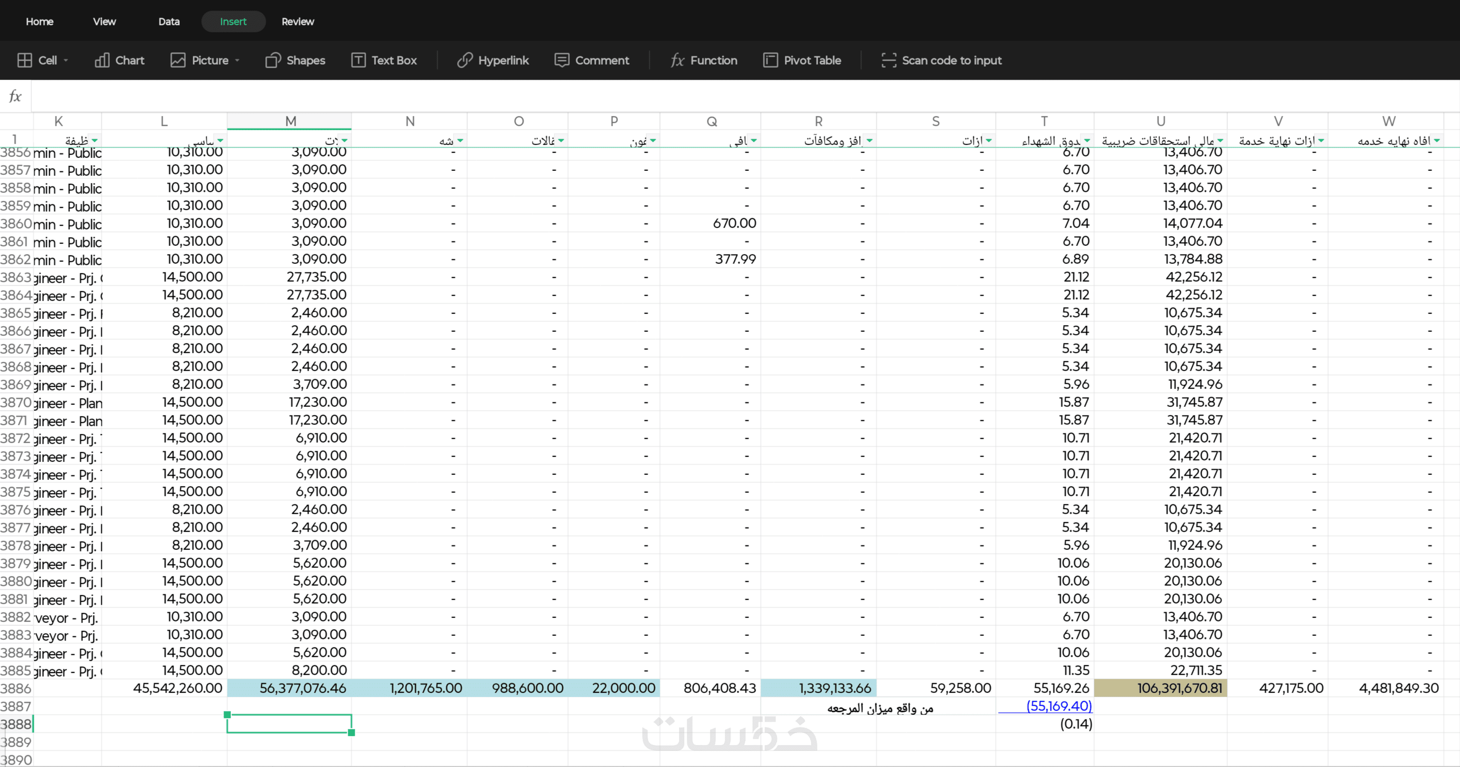
Task: Expand the Cell dropdown menu
Action: point(66,60)
